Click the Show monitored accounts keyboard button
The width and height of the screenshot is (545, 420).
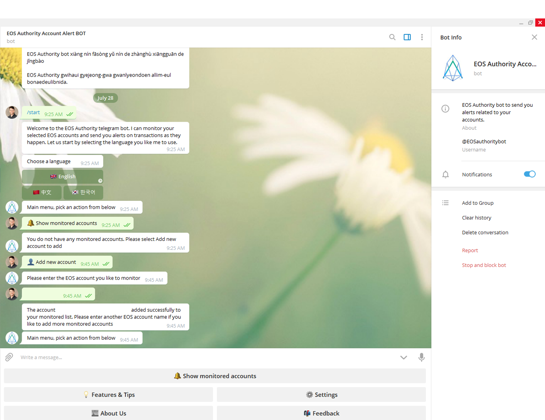pos(215,376)
